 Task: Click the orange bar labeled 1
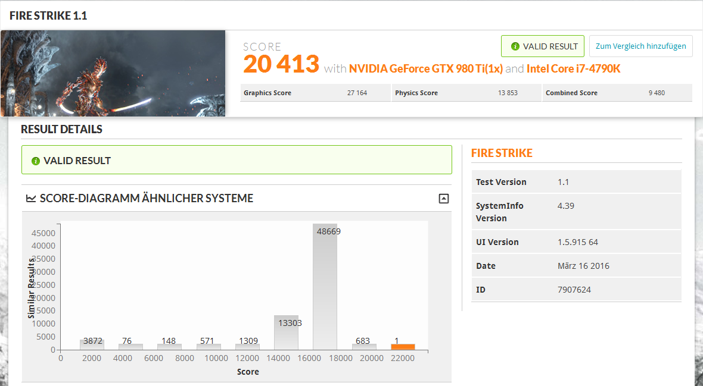coord(403,347)
